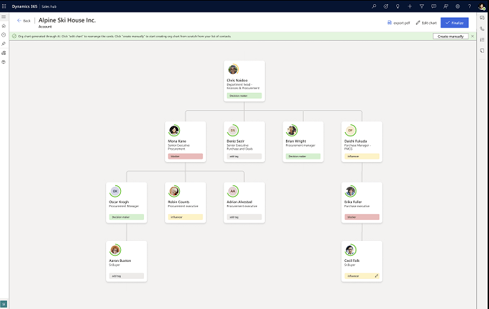Viewport: 489px width, 309px height.
Task: Click export pdf in the header
Action: (398, 22)
